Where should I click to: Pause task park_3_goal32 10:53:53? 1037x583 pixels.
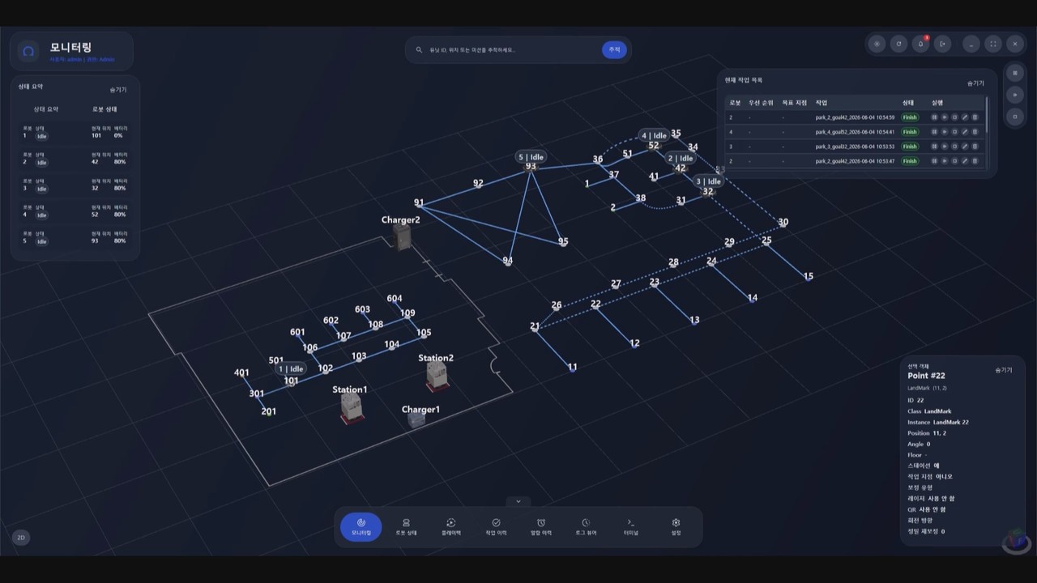(934, 147)
